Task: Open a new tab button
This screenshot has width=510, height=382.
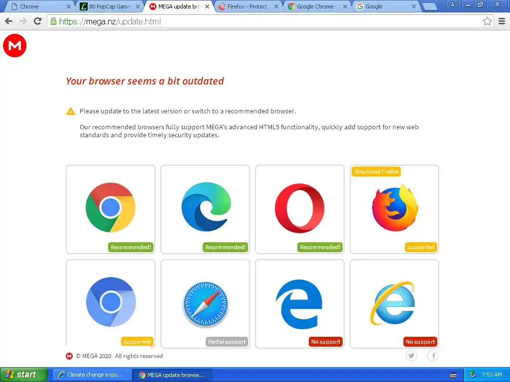Action: [429, 6]
